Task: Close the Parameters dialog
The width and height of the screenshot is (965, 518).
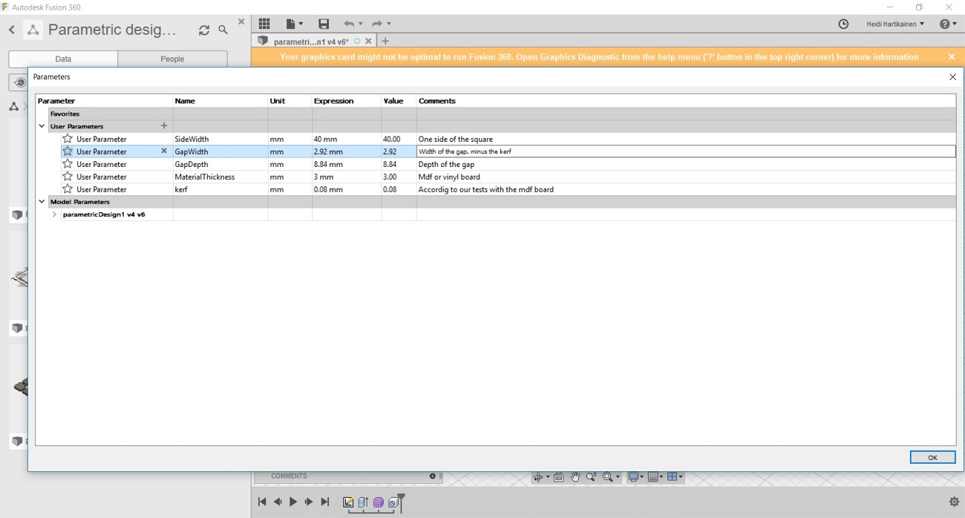Action: (x=953, y=76)
